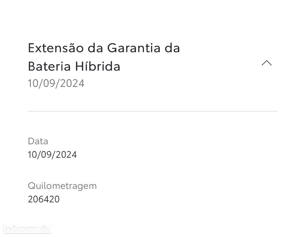The image size is (305, 237).
Task: Click the Standvirtual watermark logo
Action: click(27, 229)
